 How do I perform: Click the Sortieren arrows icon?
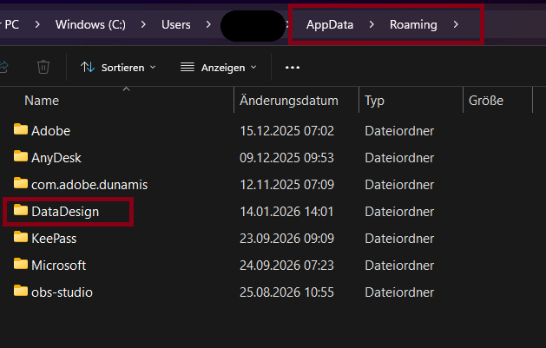[x=88, y=67]
